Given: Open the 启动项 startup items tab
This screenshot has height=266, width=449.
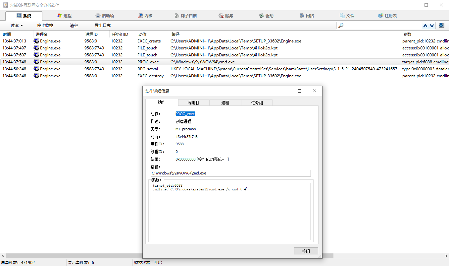Looking at the screenshot, I should (105, 16).
